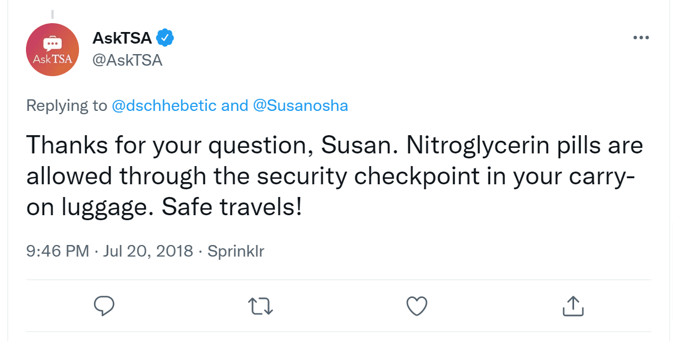Click the blue verified badge next to AskTSA
673x341 pixels.
pyautogui.click(x=165, y=38)
